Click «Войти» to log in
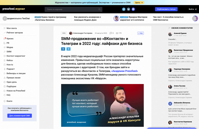This screenshot has height=129, width=199. pyautogui.click(x=193, y=9)
